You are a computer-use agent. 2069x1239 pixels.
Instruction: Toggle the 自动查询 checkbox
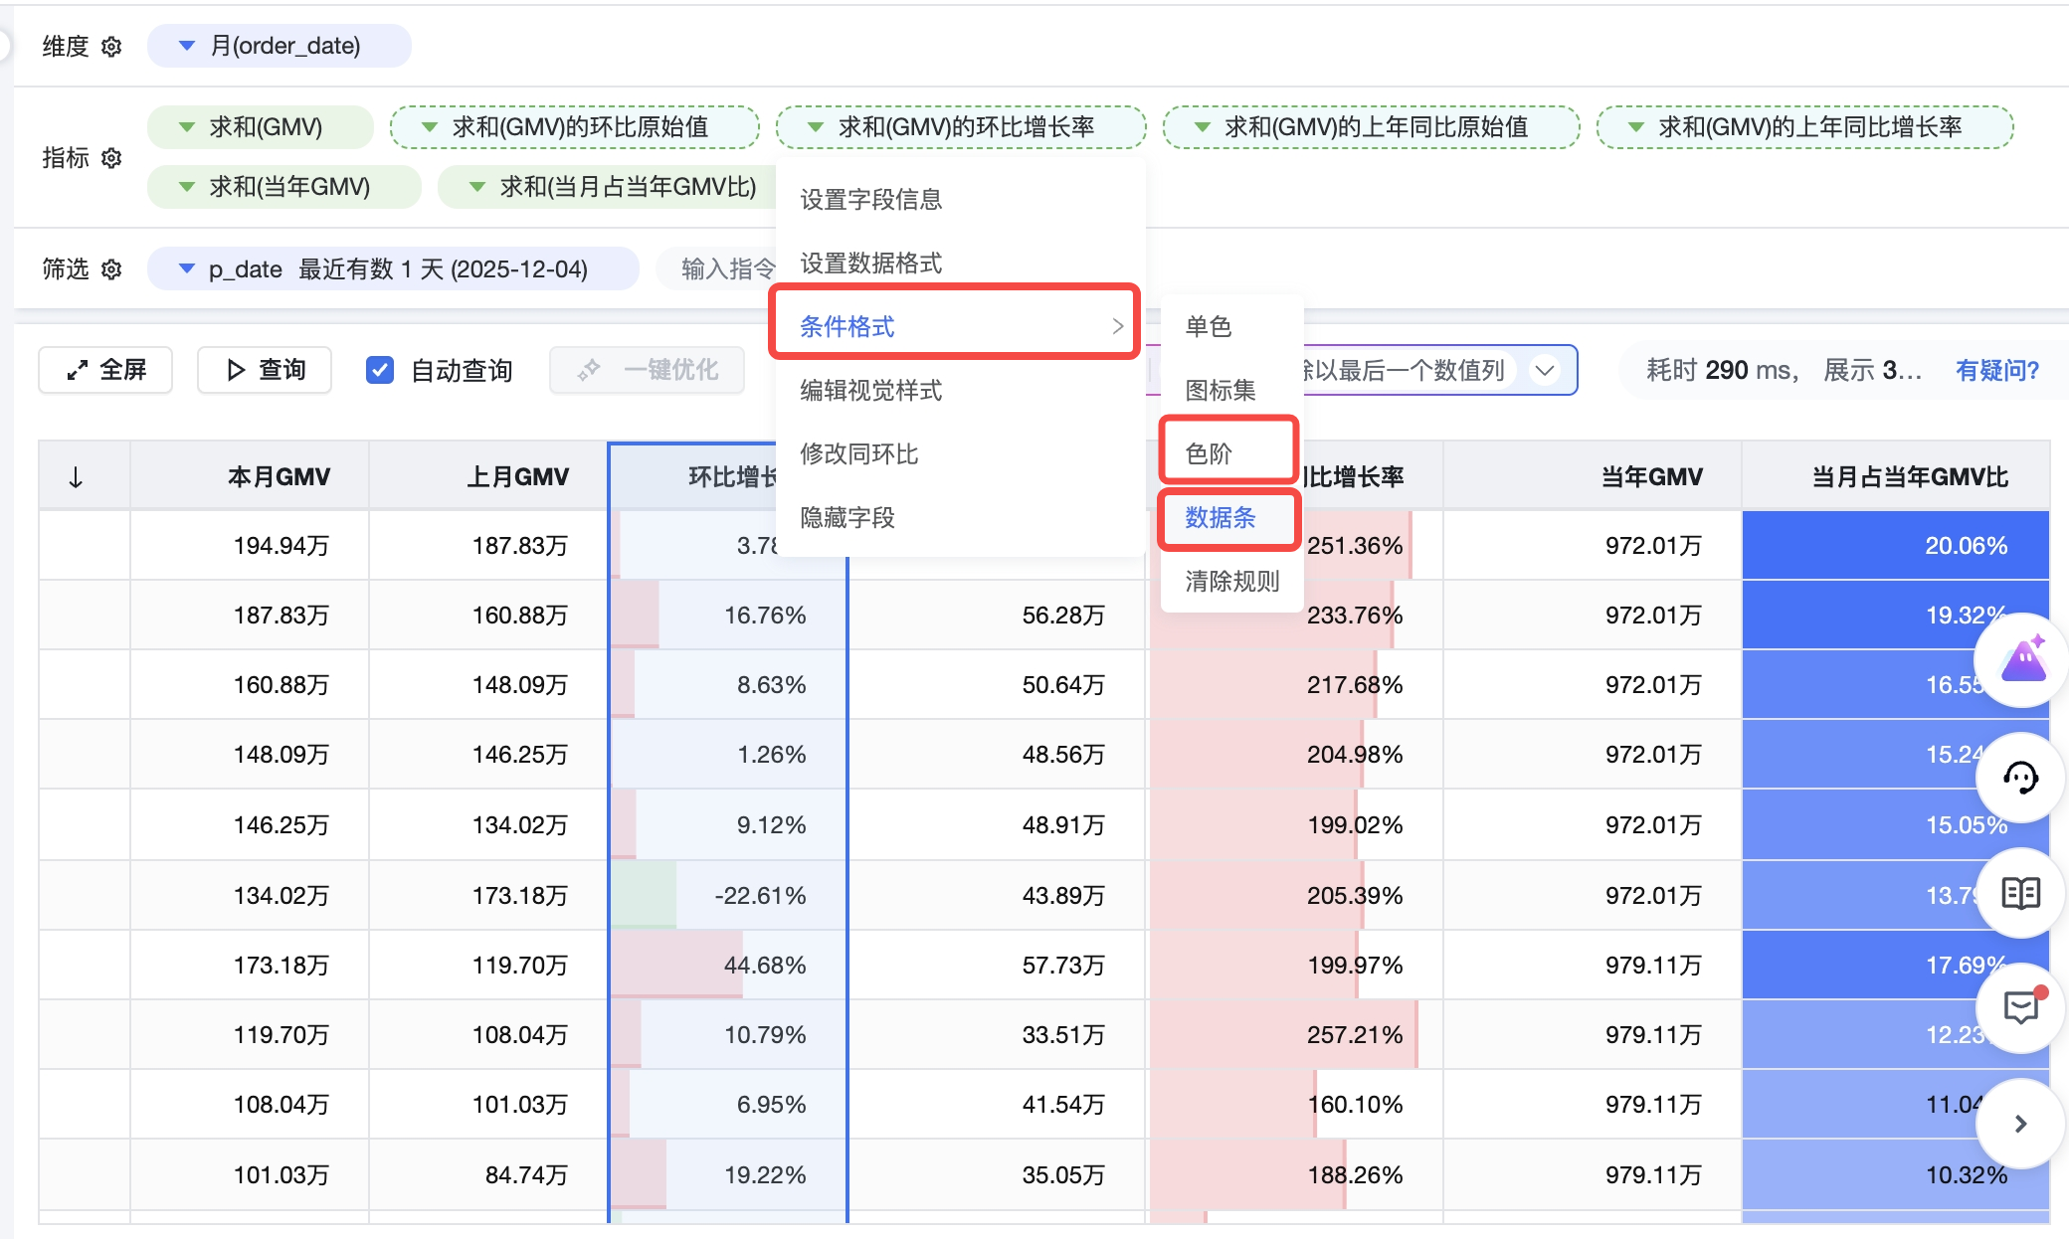[380, 370]
